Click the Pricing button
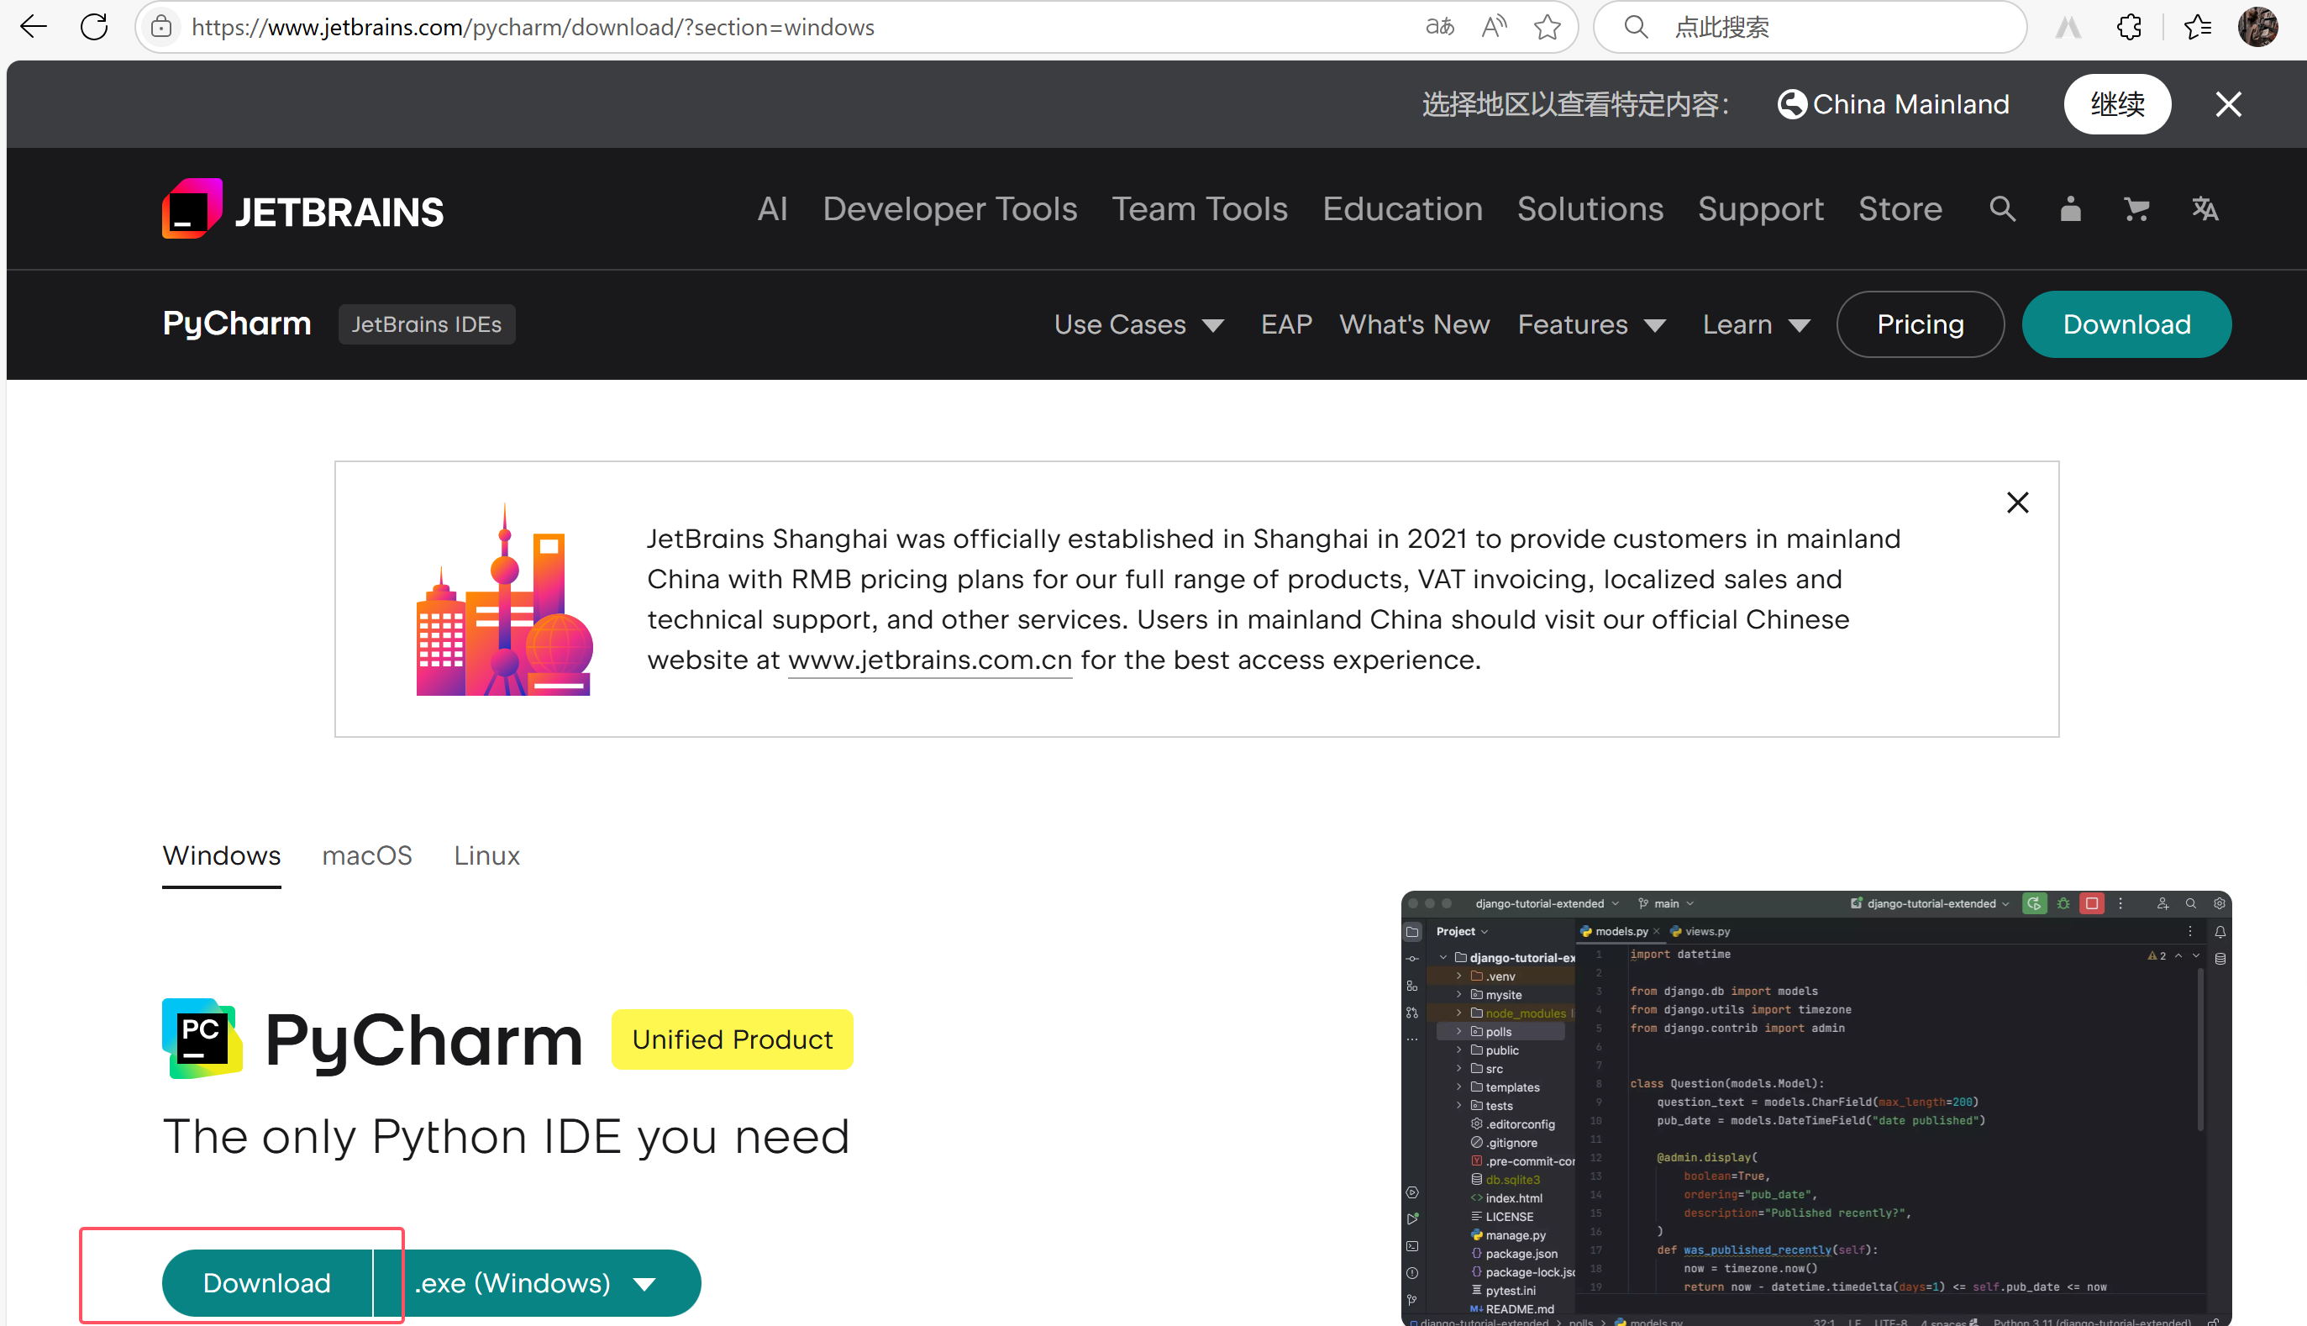 (1919, 325)
